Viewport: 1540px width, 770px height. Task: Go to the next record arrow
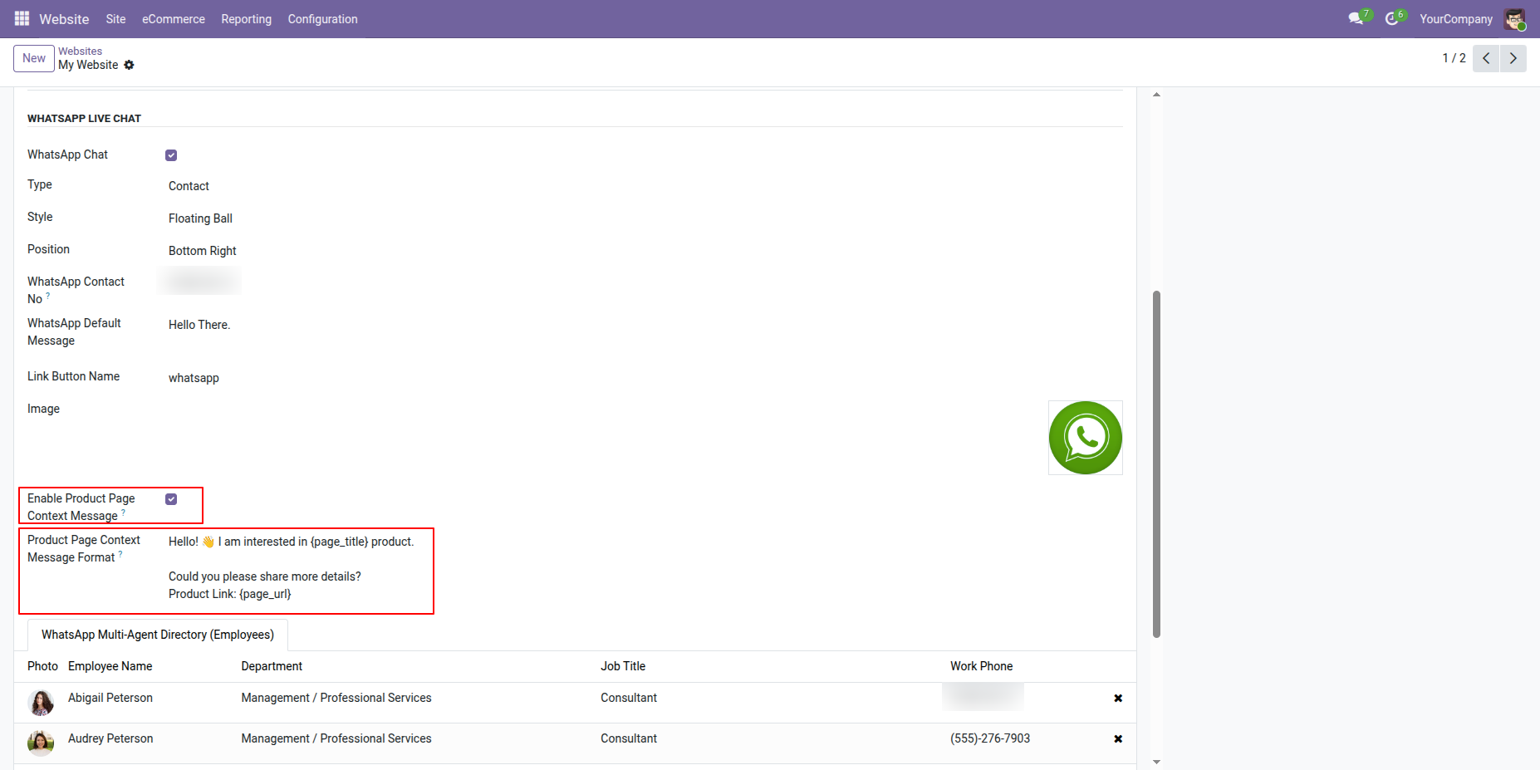tap(1513, 58)
